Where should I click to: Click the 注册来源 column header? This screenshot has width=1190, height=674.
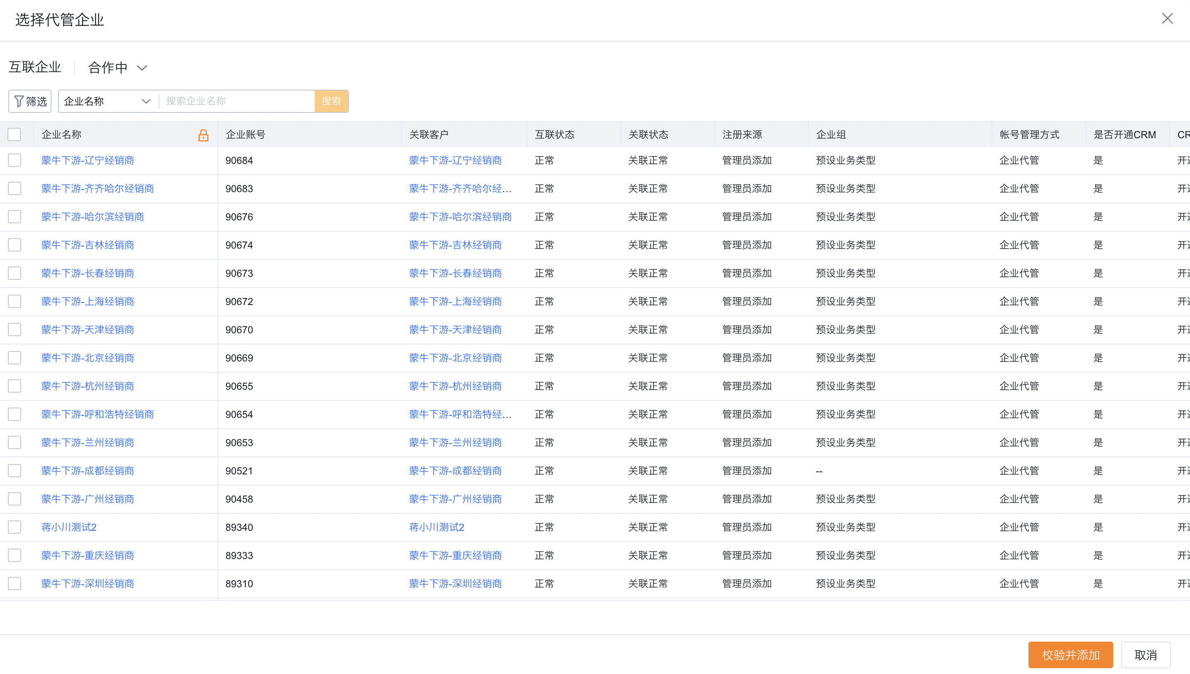click(x=742, y=135)
